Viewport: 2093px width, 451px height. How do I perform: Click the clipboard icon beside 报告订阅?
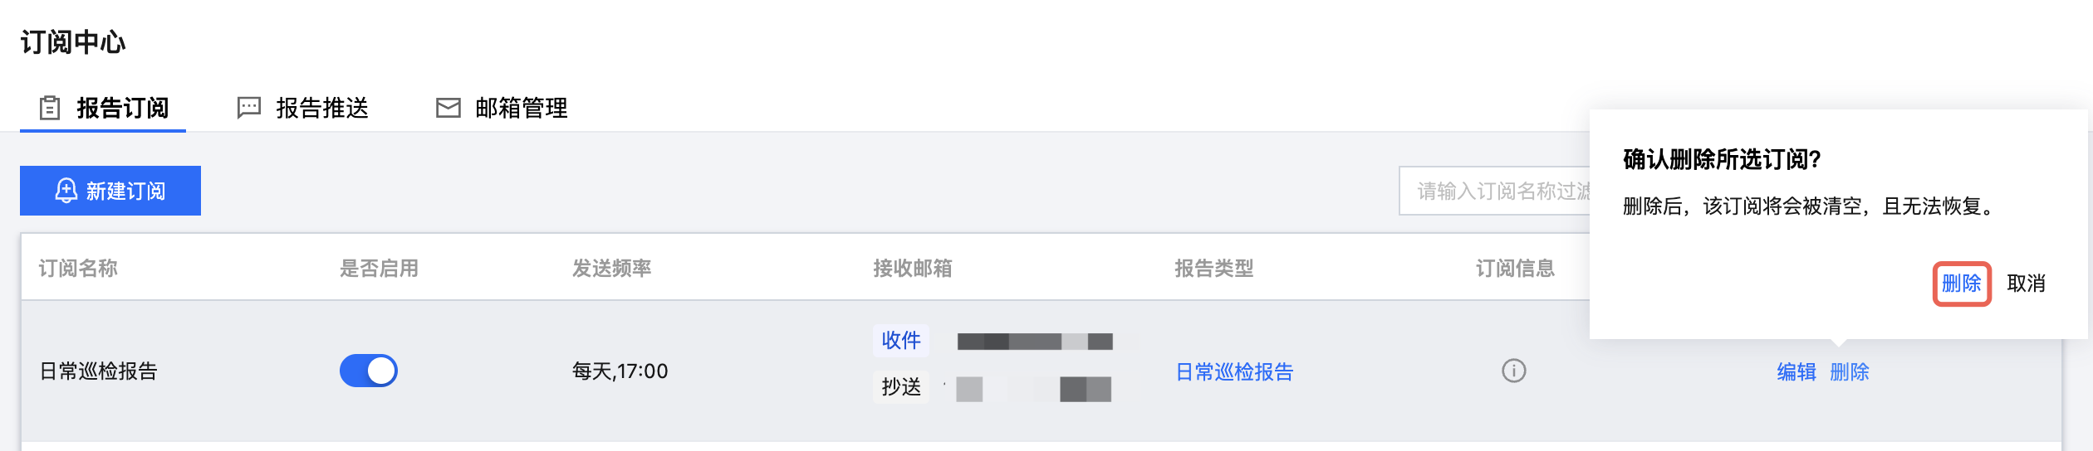[50, 108]
